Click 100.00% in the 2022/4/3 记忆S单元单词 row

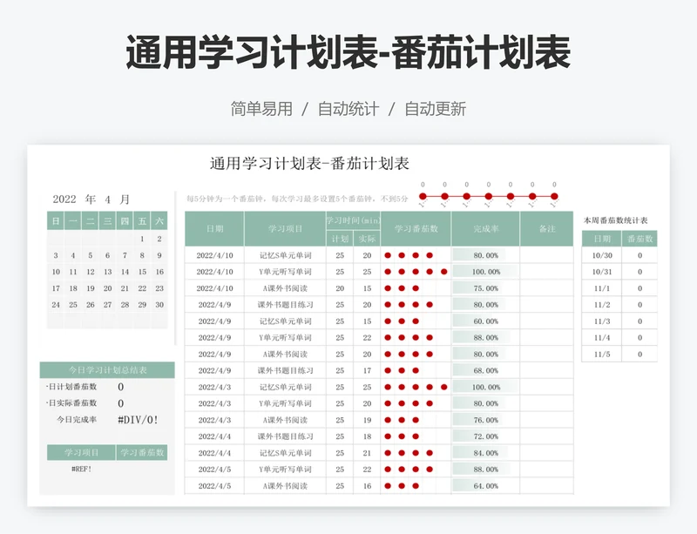coord(486,387)
